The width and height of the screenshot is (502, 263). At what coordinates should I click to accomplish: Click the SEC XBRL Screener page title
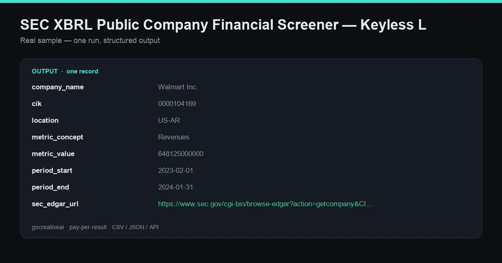pos(223,25)
